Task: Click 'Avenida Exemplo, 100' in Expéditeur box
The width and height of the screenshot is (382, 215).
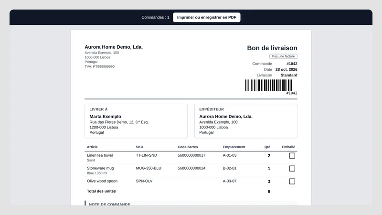Action: click(218, 122)
